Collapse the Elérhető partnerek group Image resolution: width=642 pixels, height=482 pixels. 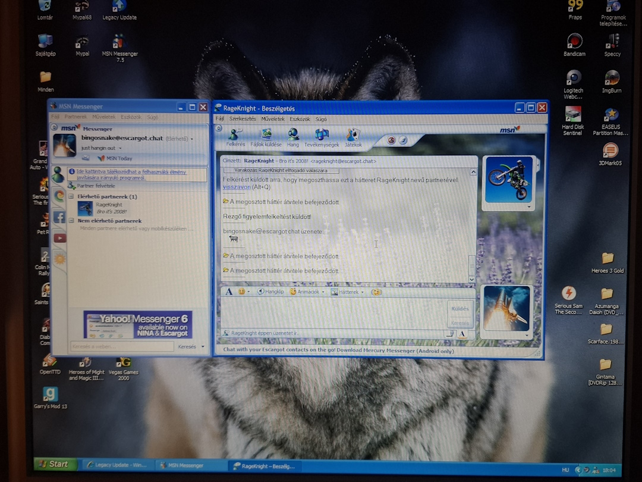pyautogui.click(x=71, y=196)
